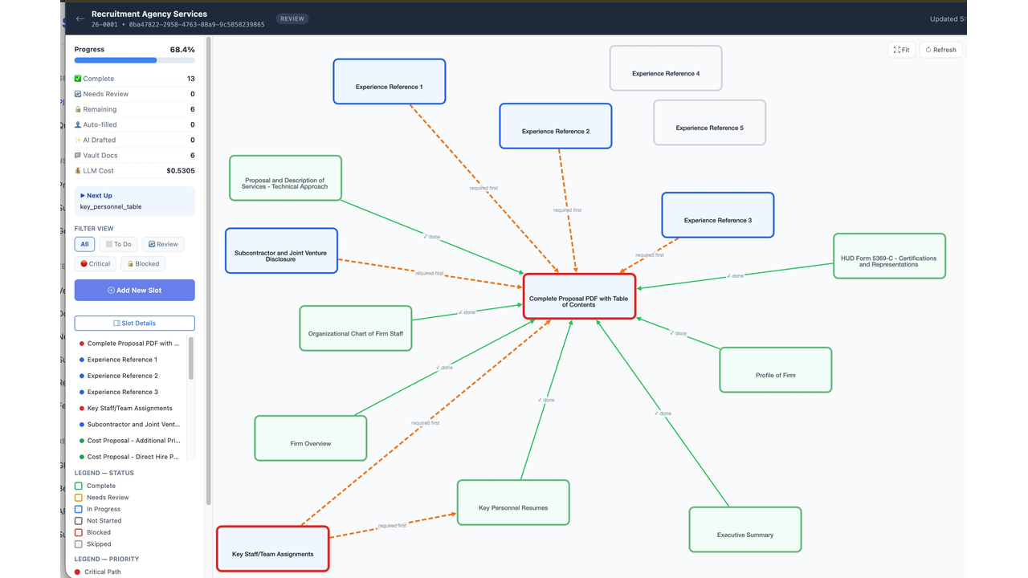Image resolution: width=1028 pixels, height=578 pixels.
Task: Click Experience Reference 1 node
Action: tap(390, 82)
